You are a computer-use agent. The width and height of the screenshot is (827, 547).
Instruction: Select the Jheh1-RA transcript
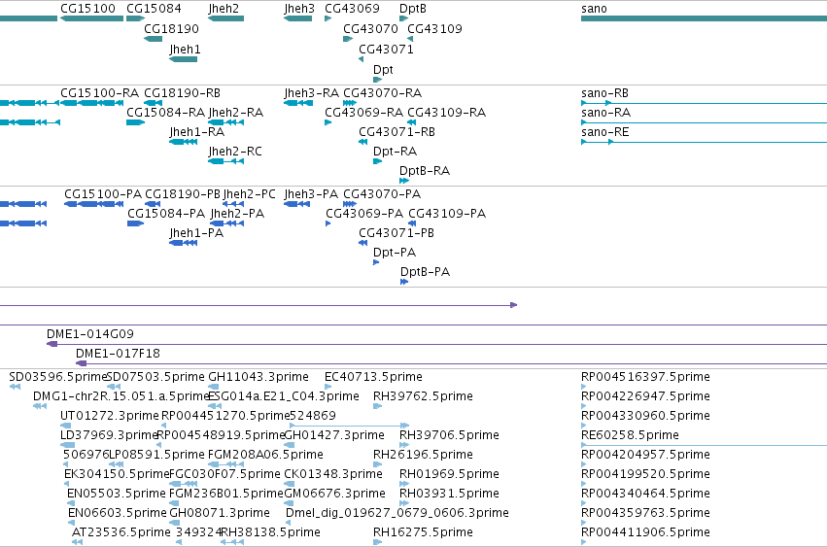click(x=183, y=142)
